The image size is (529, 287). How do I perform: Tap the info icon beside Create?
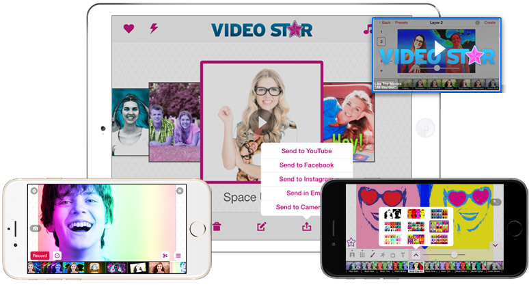(477, 23)
